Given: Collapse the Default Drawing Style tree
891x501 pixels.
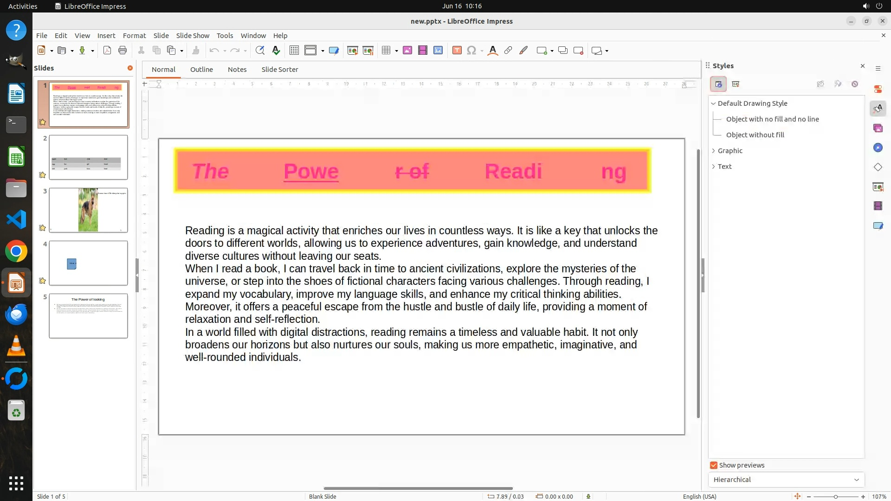Looking at the screenshot, I should (714, 103).
